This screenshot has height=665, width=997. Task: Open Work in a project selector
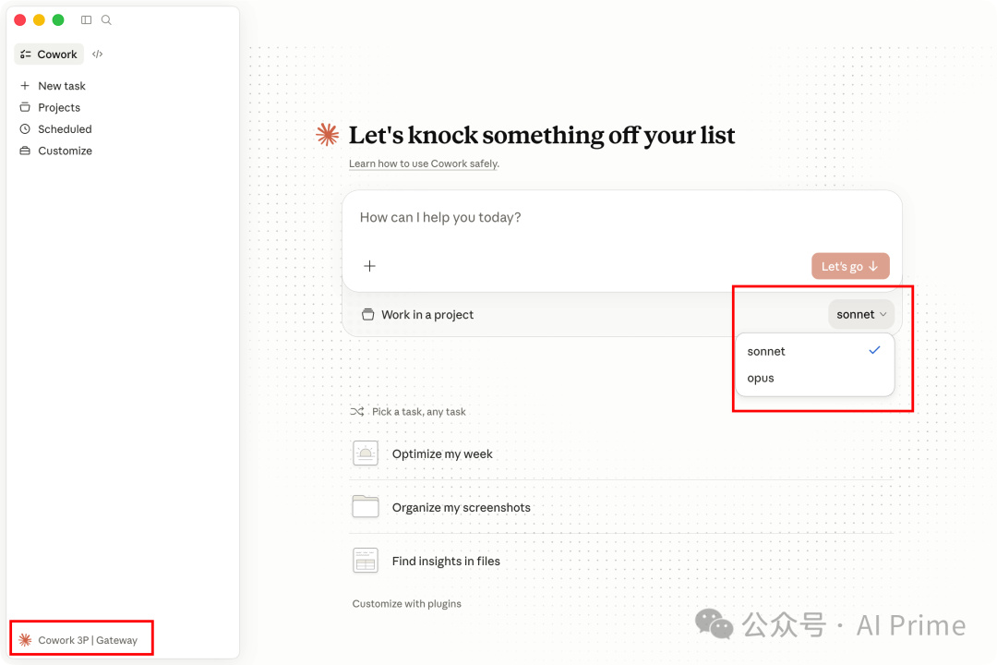[417, 315]
